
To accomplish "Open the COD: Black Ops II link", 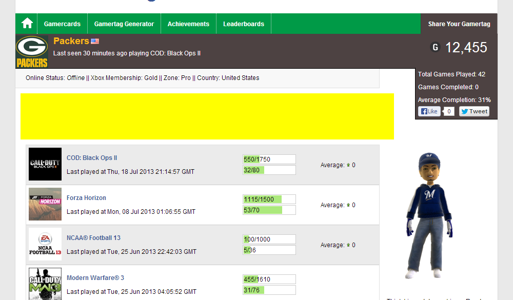I will coord(92,157).
